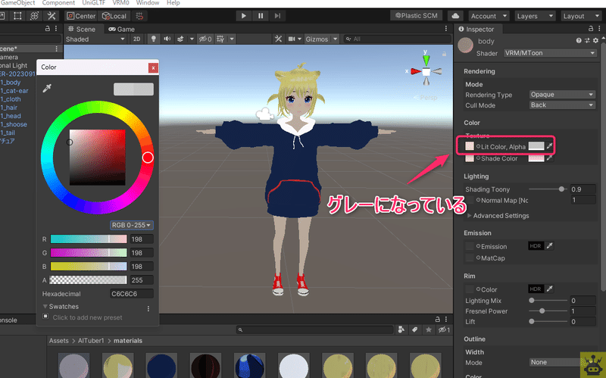This screenshot has width=606, height=378.
Task: Open material settings gear icon
Action: click(x=595, y=41)
